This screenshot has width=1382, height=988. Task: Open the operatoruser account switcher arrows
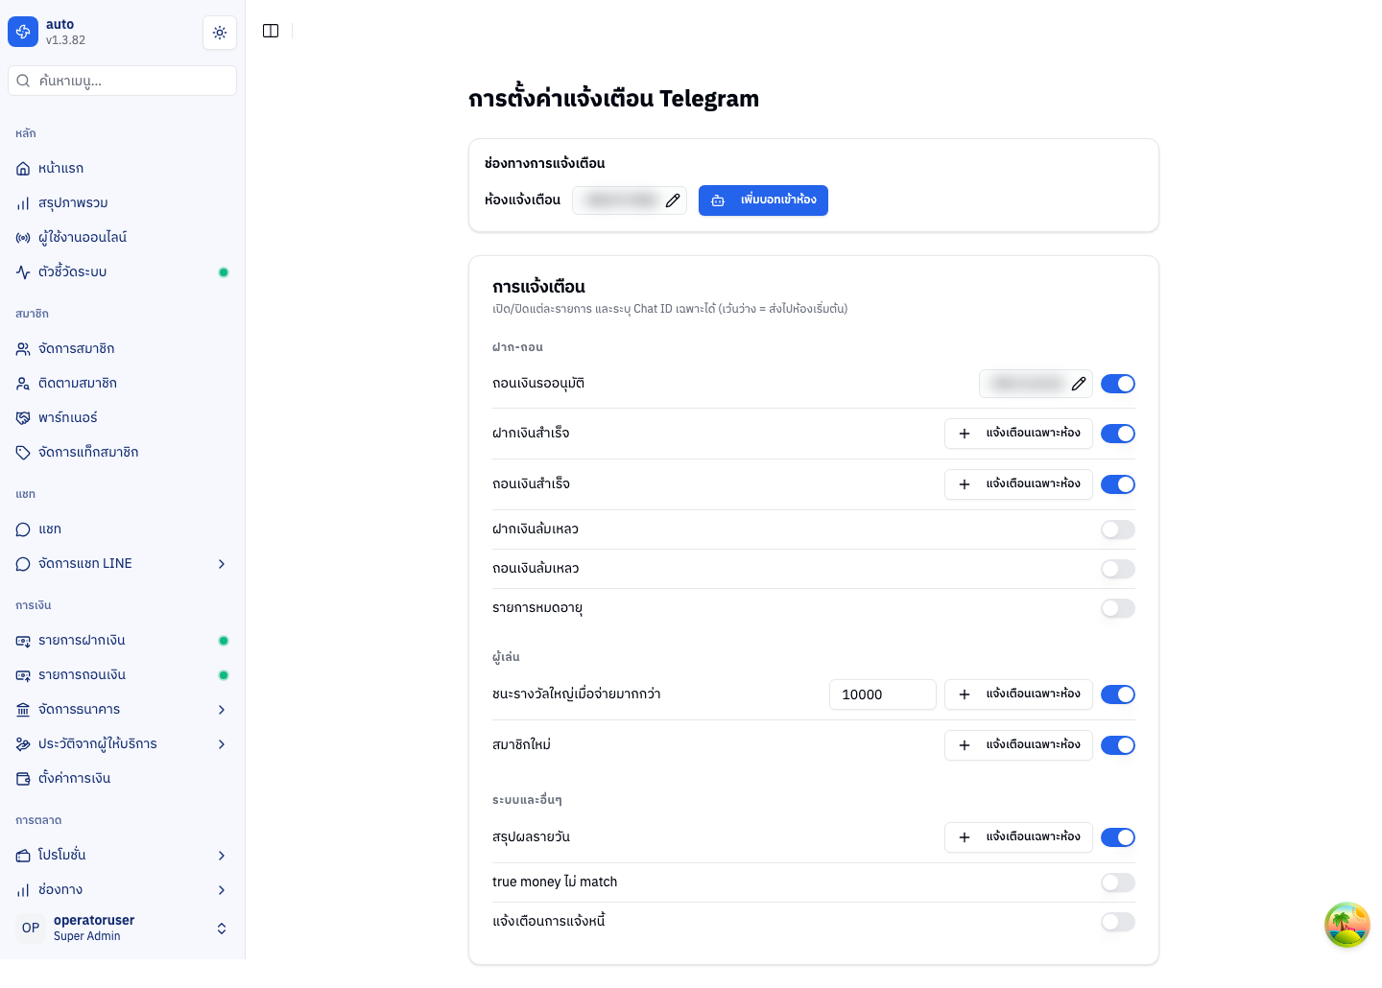pyautogui.click(x=222, y=929)
